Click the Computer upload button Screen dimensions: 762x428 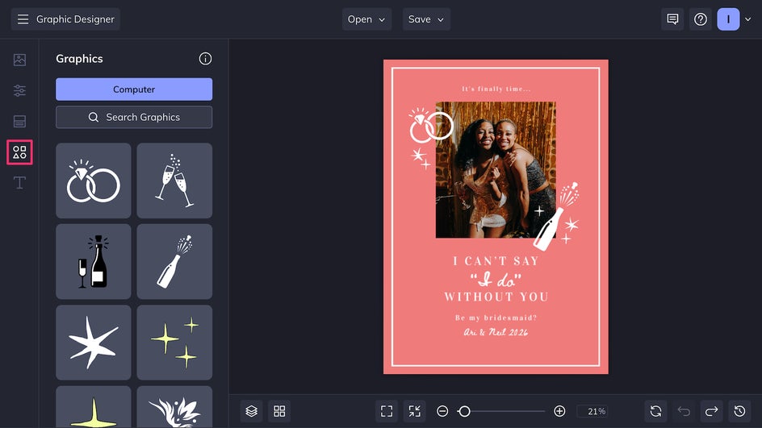[x=134, y=89]
